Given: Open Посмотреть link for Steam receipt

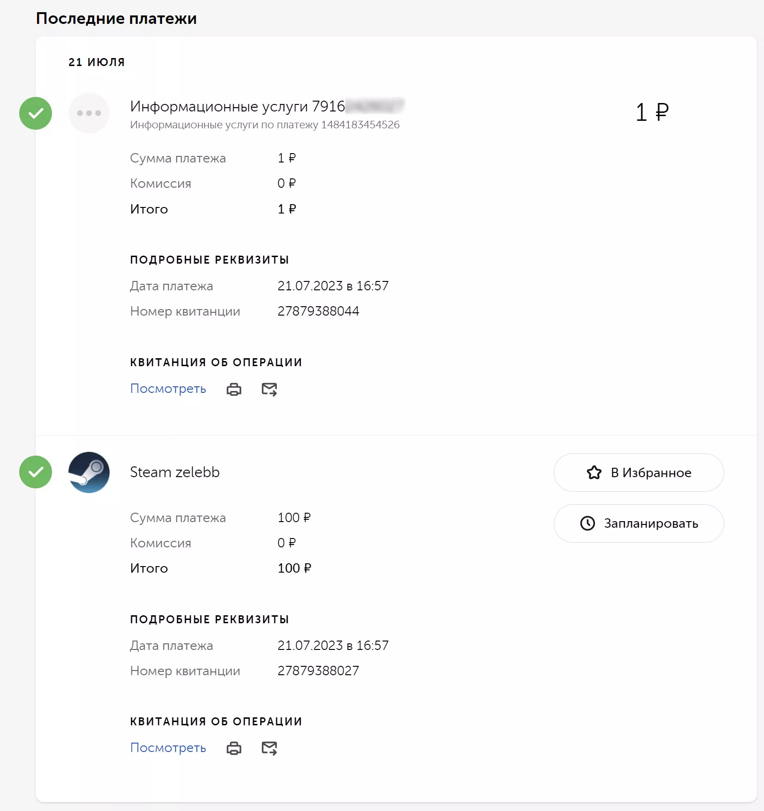Looking at the screenshot, I should point(168,748).
